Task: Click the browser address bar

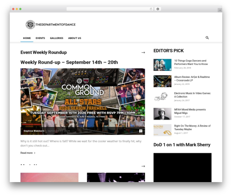Action: pos(110,9)
